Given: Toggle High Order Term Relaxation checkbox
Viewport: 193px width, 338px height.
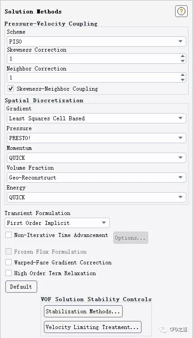Looking at the screenshot, I should pyautogui.click(x=9, y=273).
